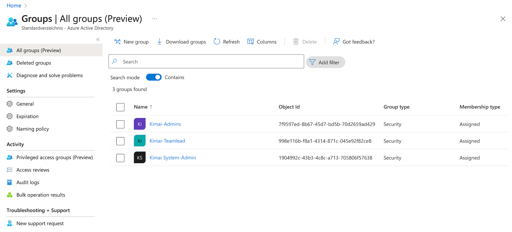Click Object Id 998e116b-f8a1-4314-871c-045e92f82ce8
This screenshot has height=232, width=512.
click(x=325, y=141)
